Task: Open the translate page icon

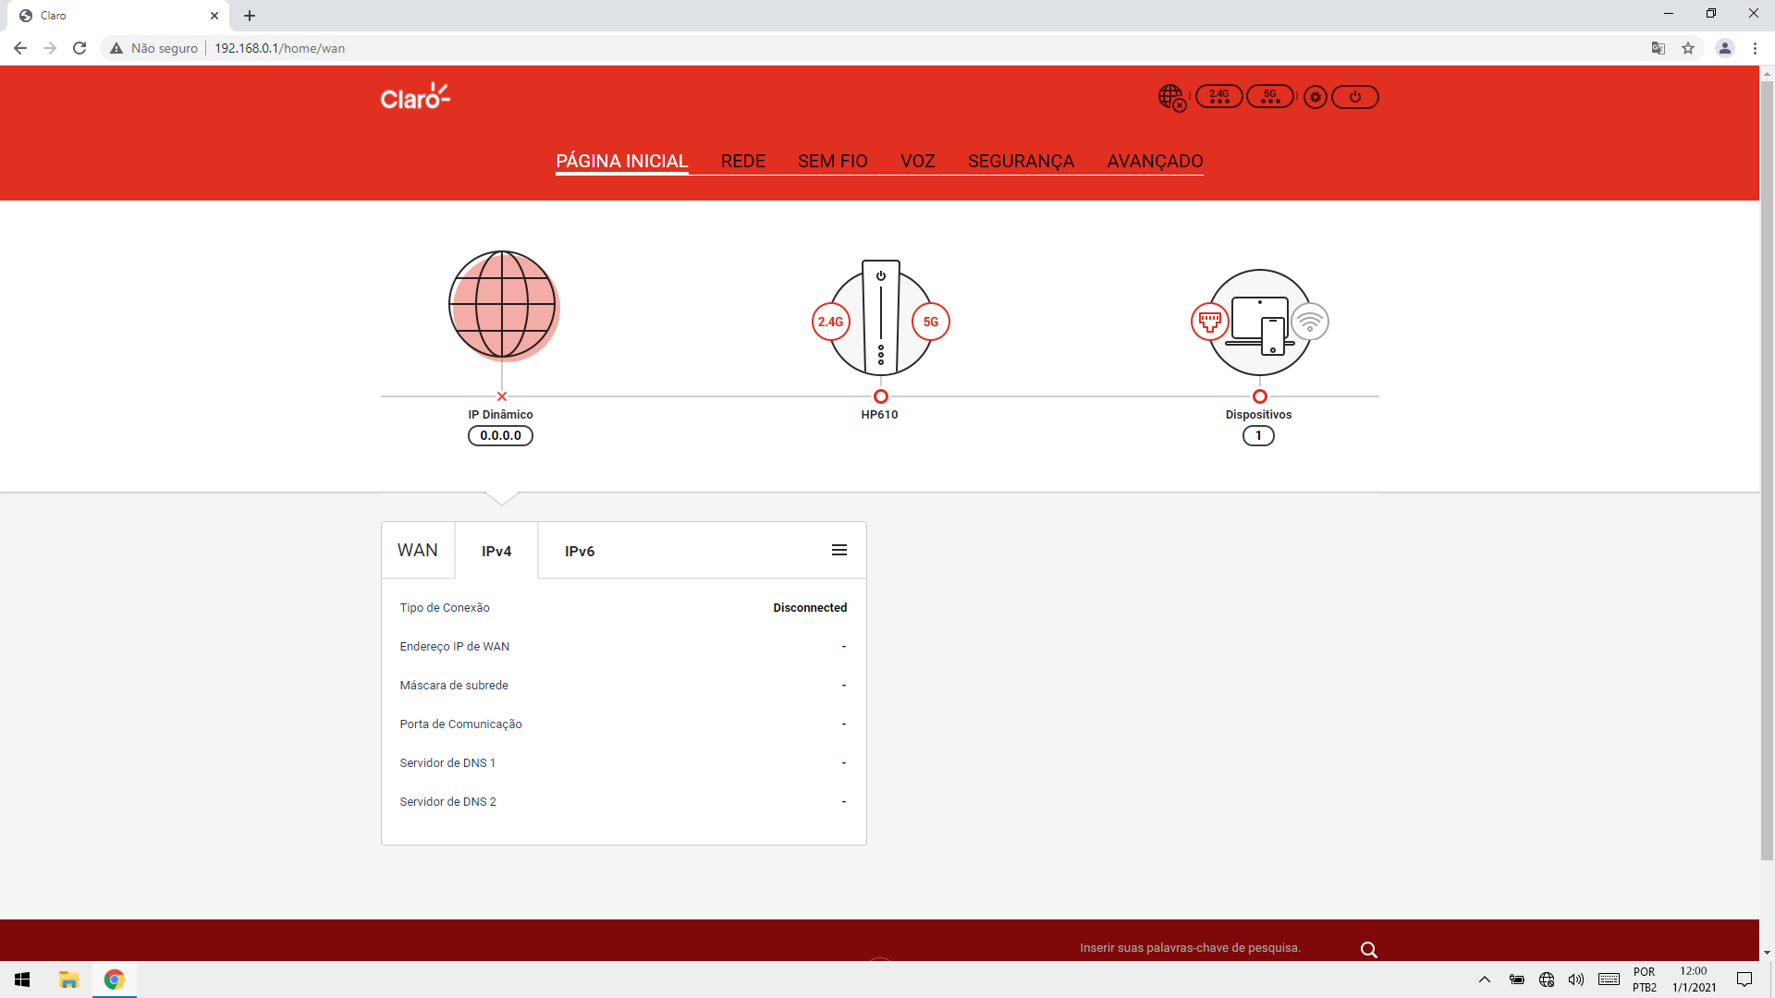Action: [x=1659, y=48]
